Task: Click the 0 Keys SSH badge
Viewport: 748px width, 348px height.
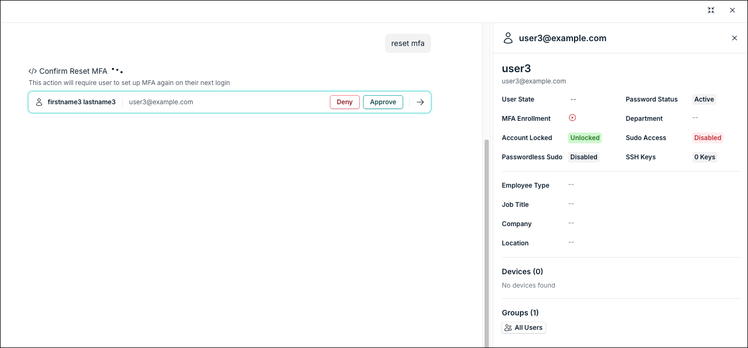Action: pyautogui.click(x=704, y=157)
